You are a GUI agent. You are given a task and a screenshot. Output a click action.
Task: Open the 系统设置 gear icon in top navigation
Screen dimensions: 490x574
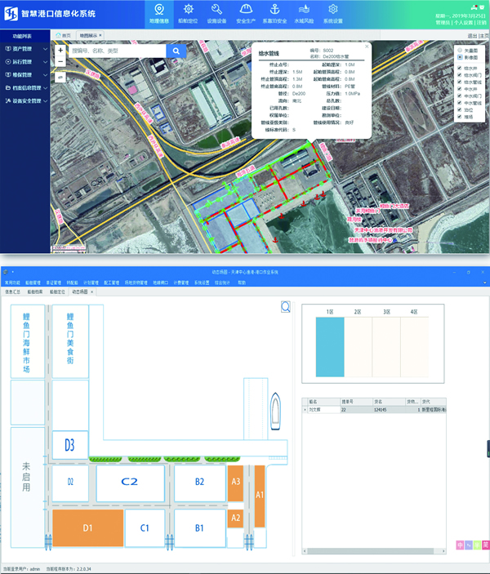(x=333, y=9)
